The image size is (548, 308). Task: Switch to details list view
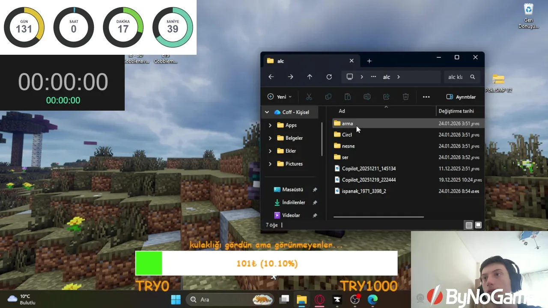click(469, 225)
